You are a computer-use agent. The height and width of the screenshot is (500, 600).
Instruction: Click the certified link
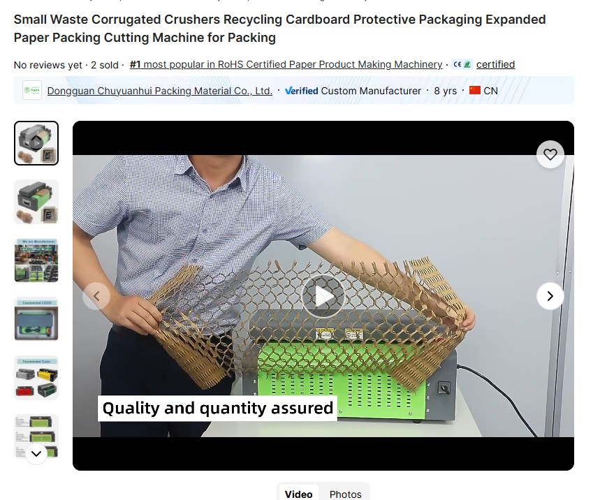[x=495, y=64]
